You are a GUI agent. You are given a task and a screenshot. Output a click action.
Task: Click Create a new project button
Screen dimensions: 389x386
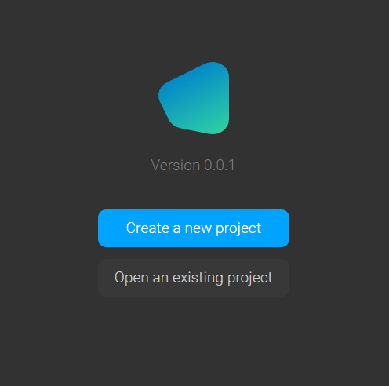point(194,228)
